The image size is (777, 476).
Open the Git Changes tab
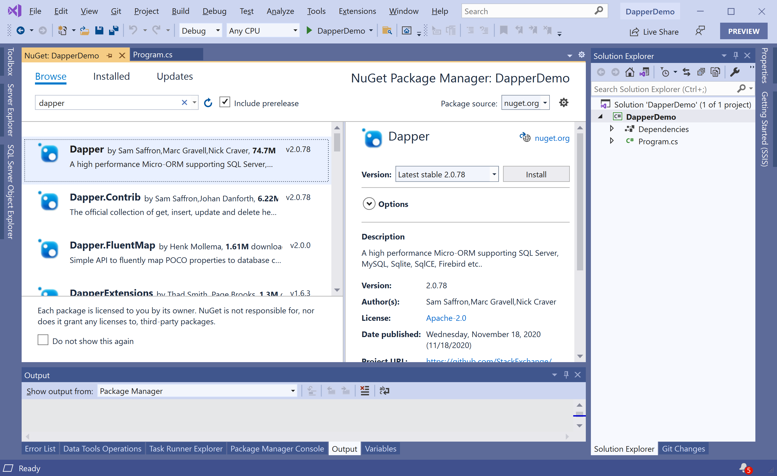(x=683, y=449)
